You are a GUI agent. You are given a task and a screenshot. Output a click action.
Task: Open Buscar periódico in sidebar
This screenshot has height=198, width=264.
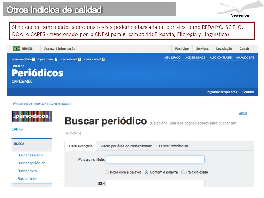pyautogui.click(x=31, y=163)
